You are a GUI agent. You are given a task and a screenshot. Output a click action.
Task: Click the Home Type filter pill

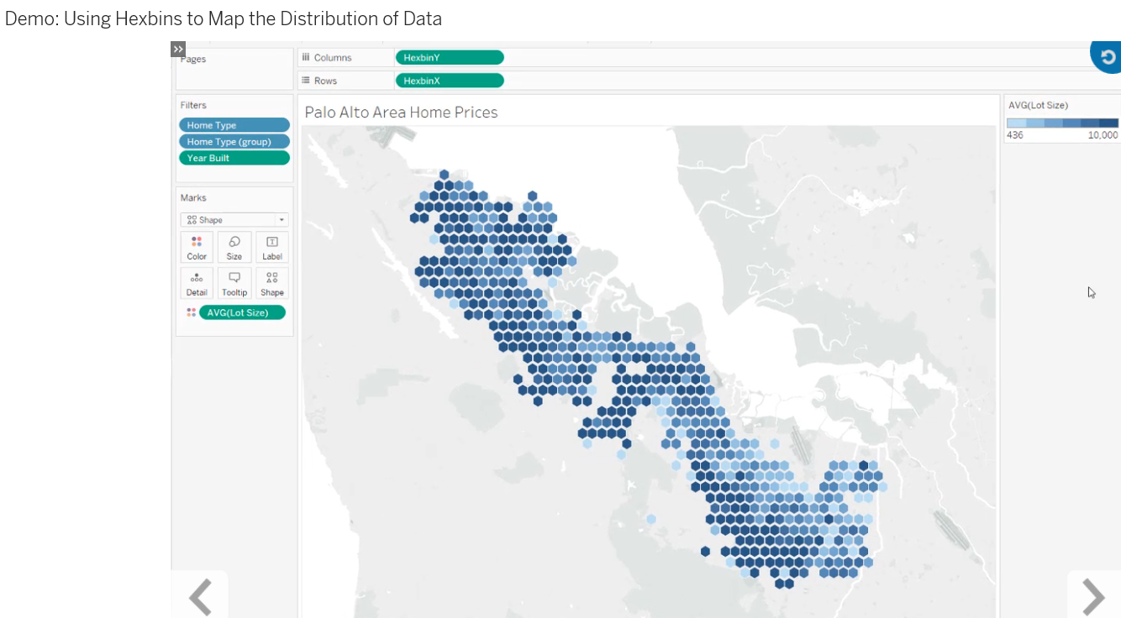click(234, 124)
